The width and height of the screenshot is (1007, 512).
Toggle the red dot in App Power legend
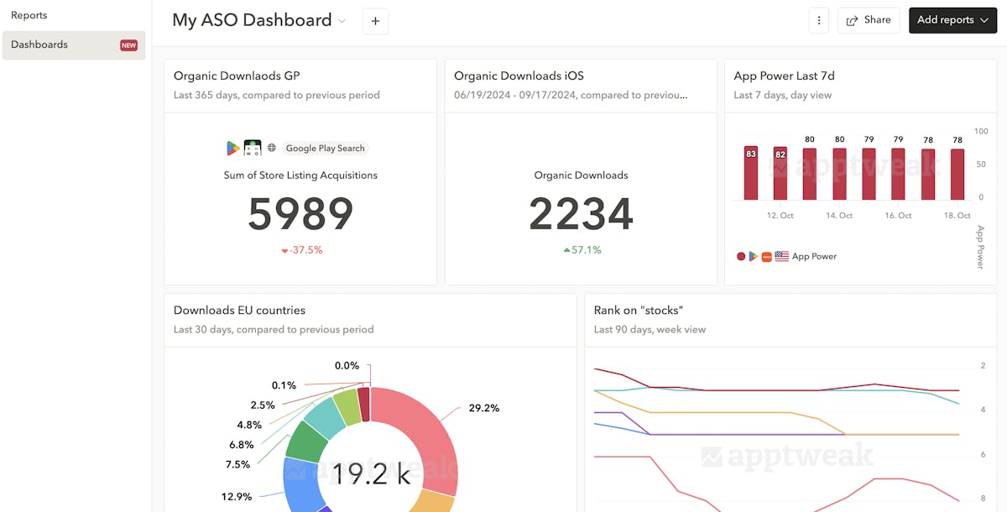(741, 256)
